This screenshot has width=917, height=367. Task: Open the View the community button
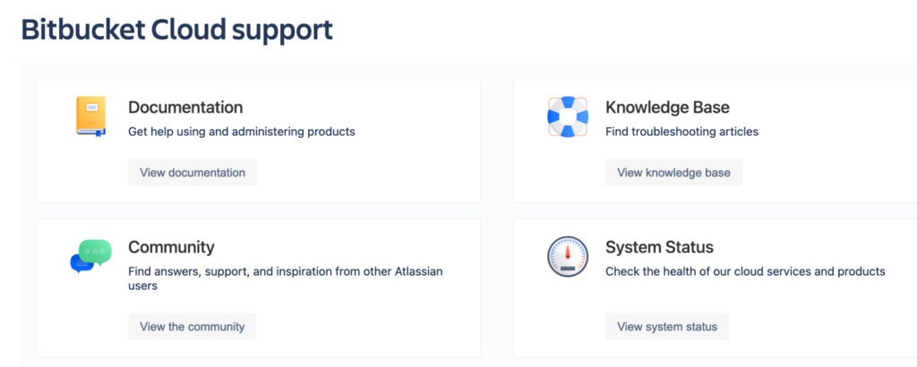pyautogui.click(x=192, y=327)
